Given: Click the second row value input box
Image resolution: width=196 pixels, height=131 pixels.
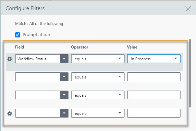Looking at the screenshot, I should (x=154, y=77).
